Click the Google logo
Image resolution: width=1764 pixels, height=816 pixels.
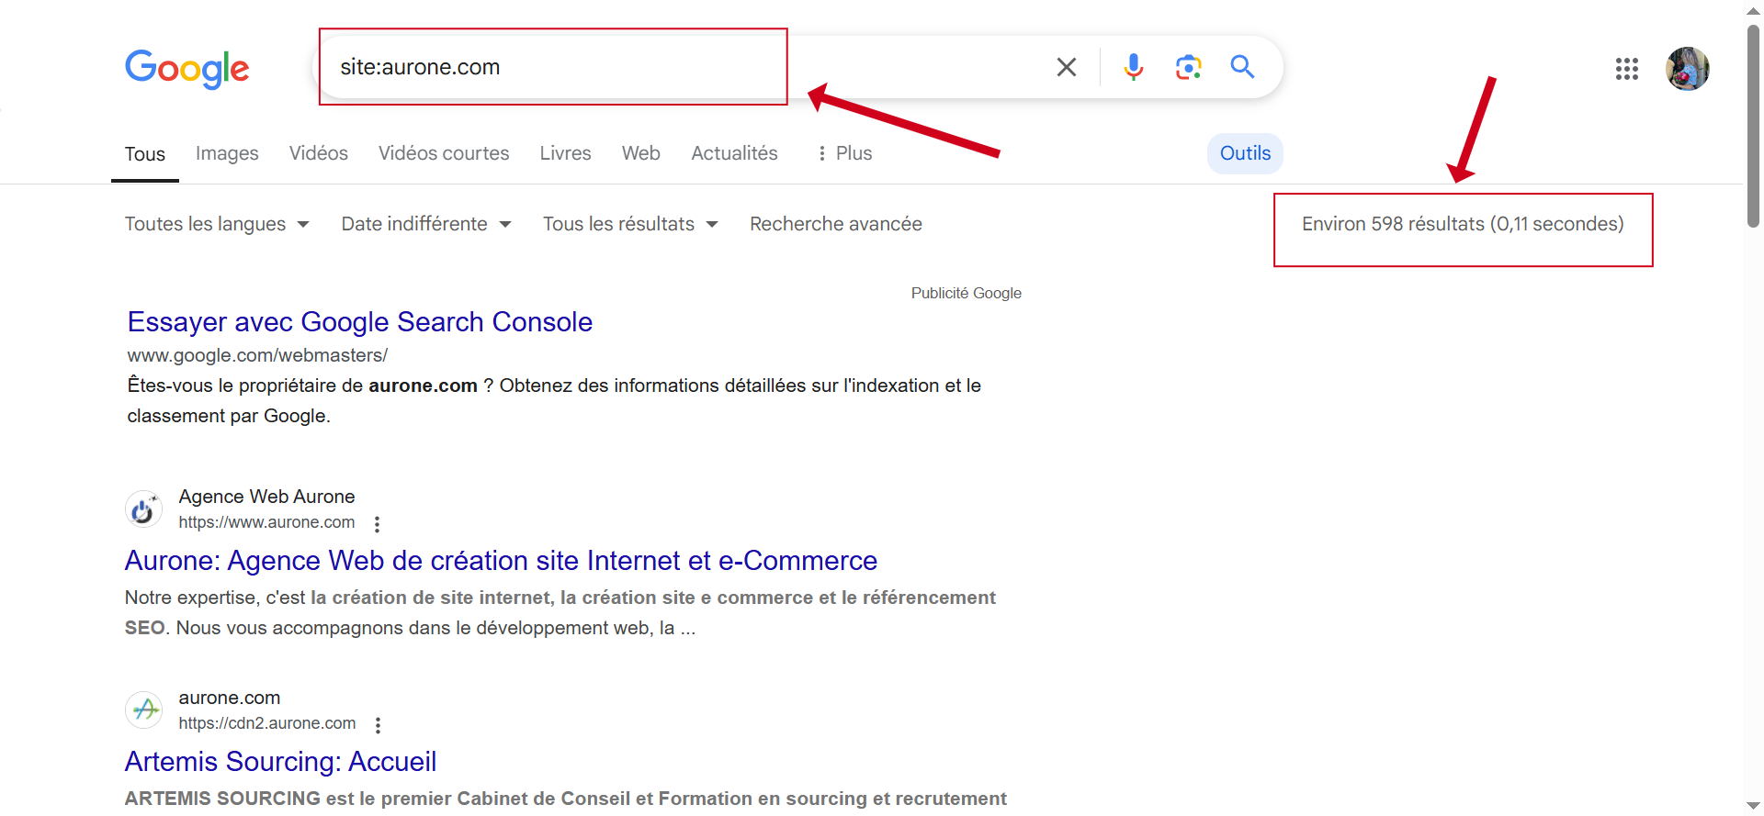pyautogui.click(x=187, y=69)
